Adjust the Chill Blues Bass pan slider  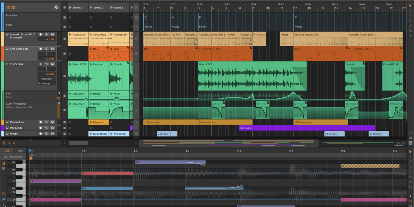coord(46,54)
